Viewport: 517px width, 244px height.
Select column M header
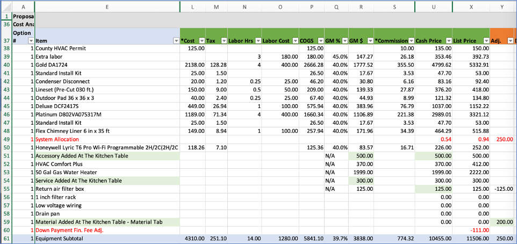(217, 6)
